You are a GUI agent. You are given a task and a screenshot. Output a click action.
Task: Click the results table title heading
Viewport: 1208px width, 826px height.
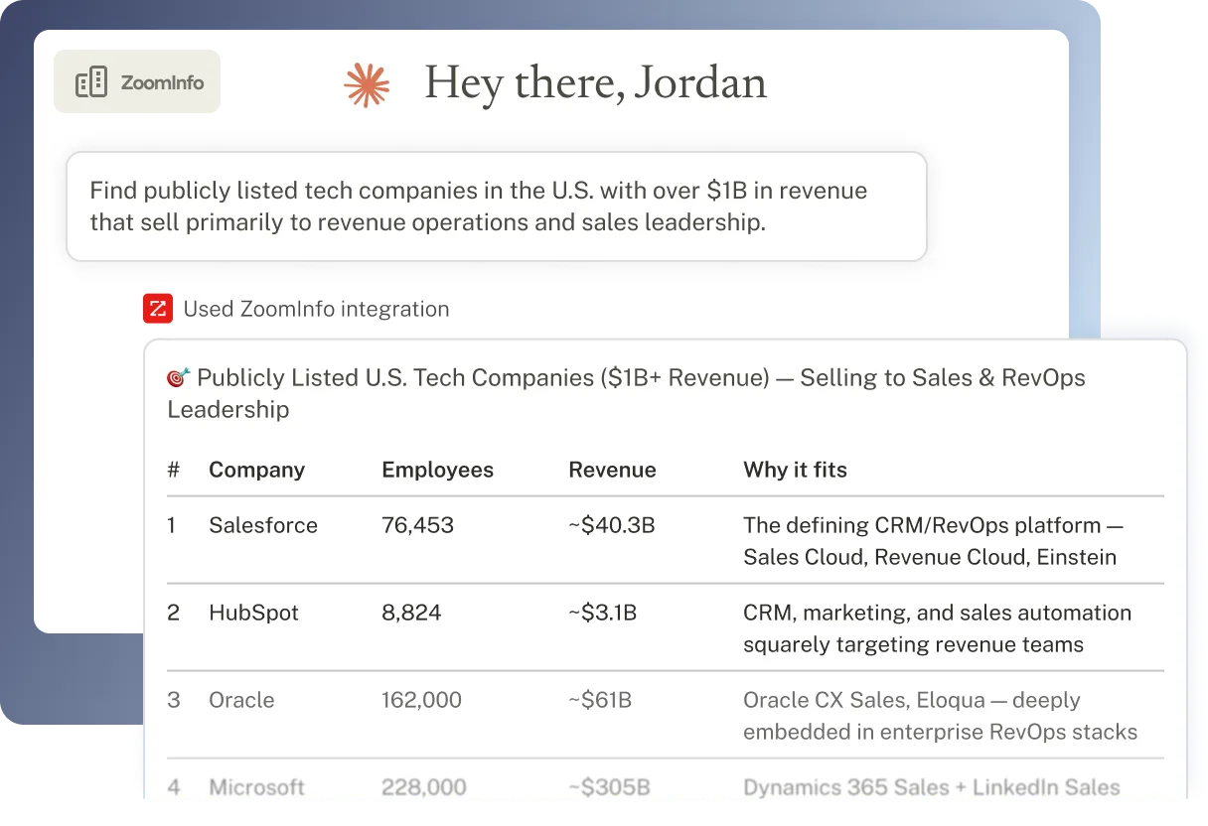(x=626, y=393)
